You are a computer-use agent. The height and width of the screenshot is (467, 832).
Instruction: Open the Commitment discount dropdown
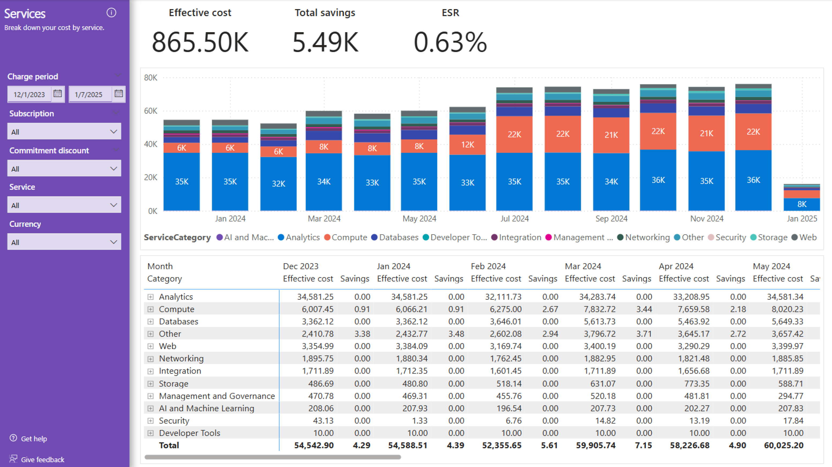click(x=64, y=169)
